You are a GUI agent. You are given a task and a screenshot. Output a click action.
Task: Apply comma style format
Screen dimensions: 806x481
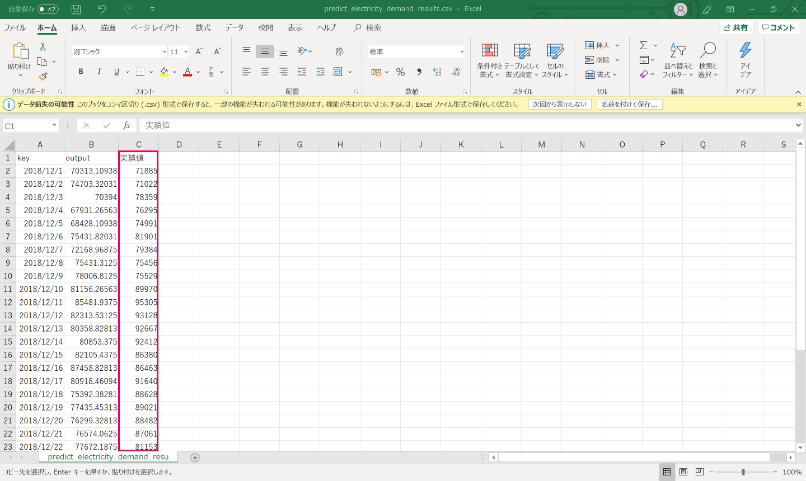419,72
